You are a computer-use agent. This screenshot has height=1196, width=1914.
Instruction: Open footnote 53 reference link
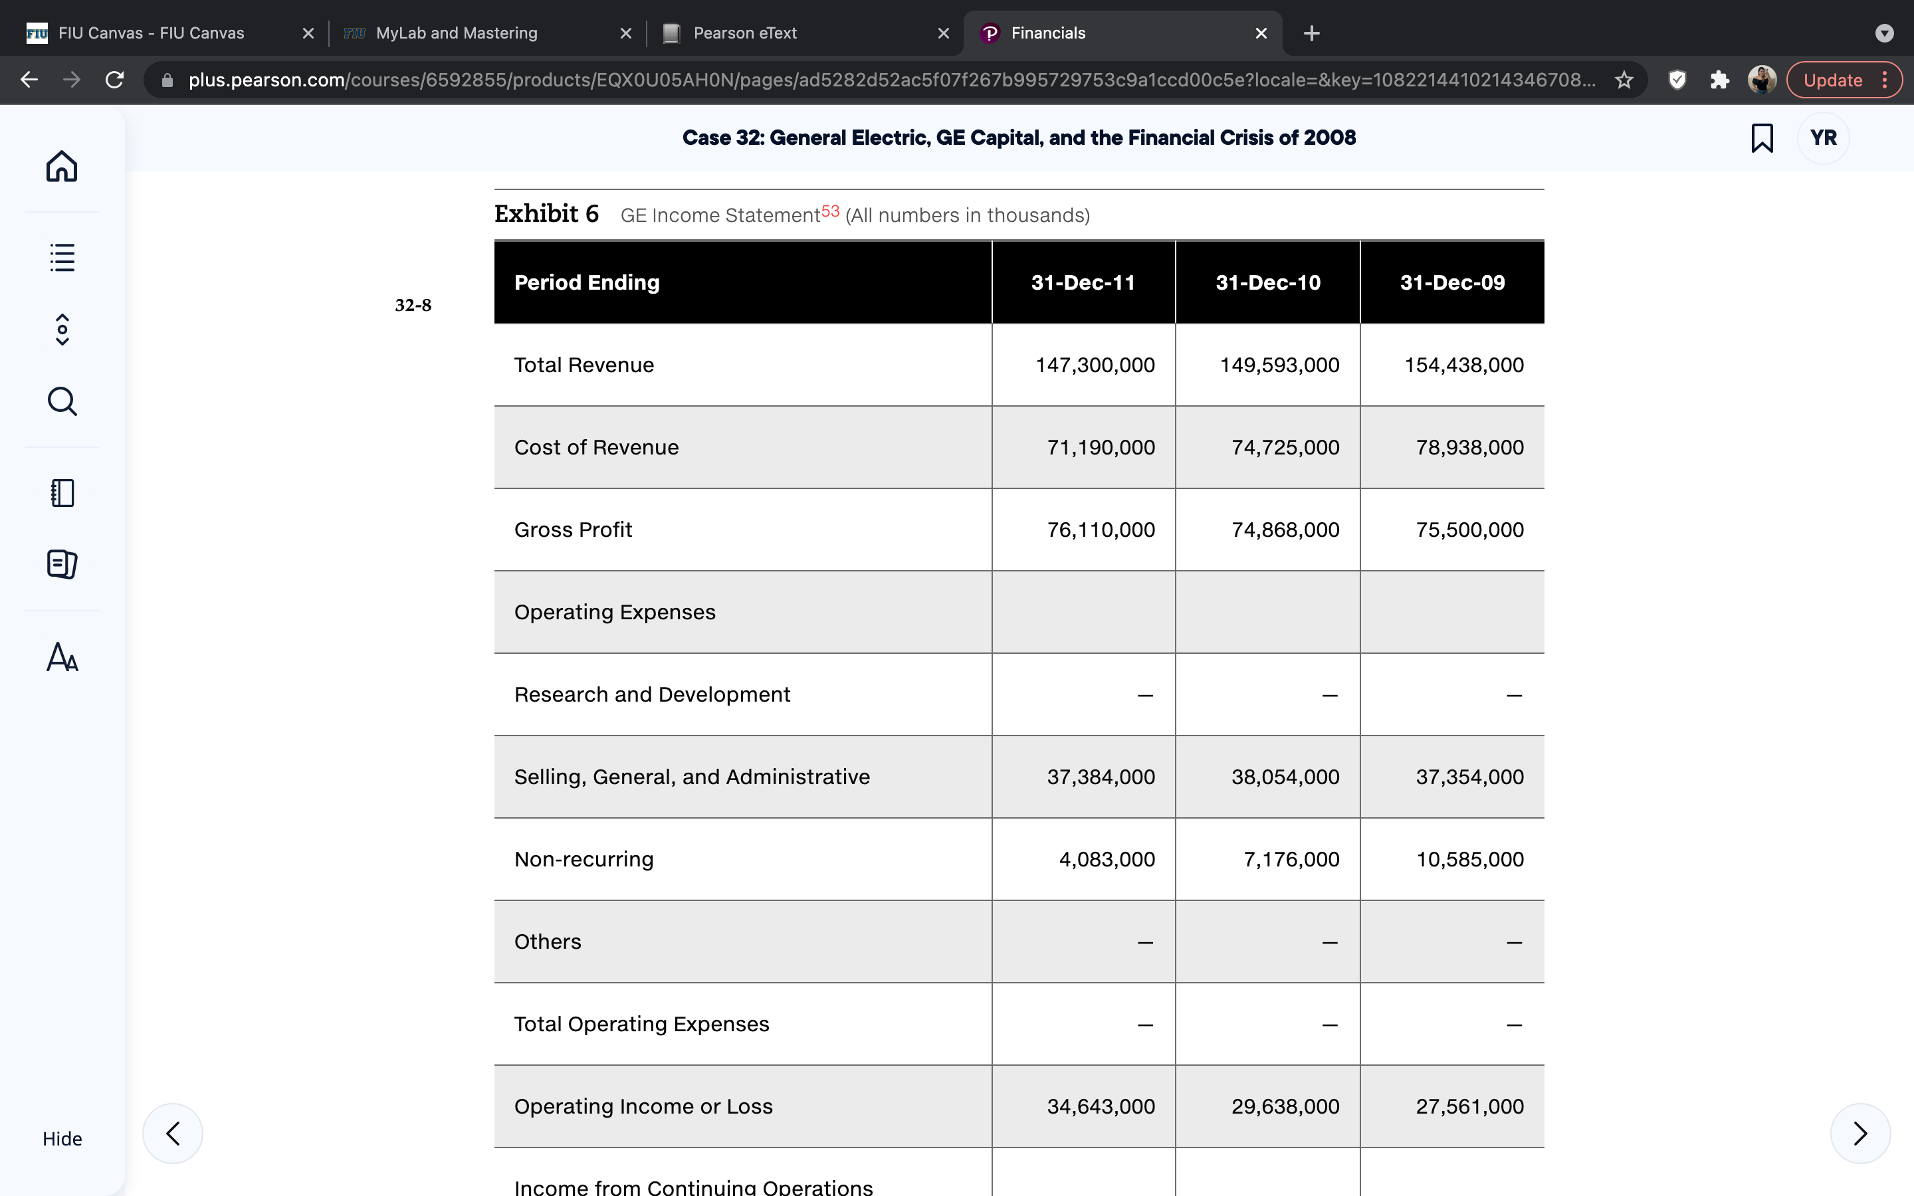(829, 211)
